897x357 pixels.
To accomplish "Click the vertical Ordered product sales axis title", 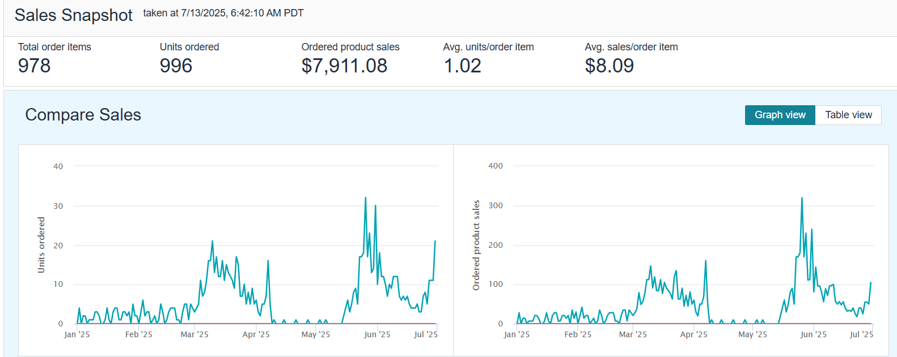I will tap(476, 245).
